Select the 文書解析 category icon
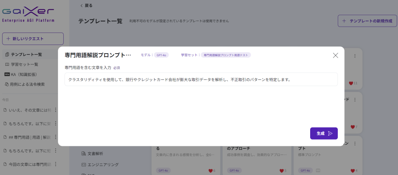This screenshot has height=175, width=398. pos(84,153)
